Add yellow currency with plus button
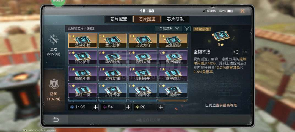 click(161, 107)
